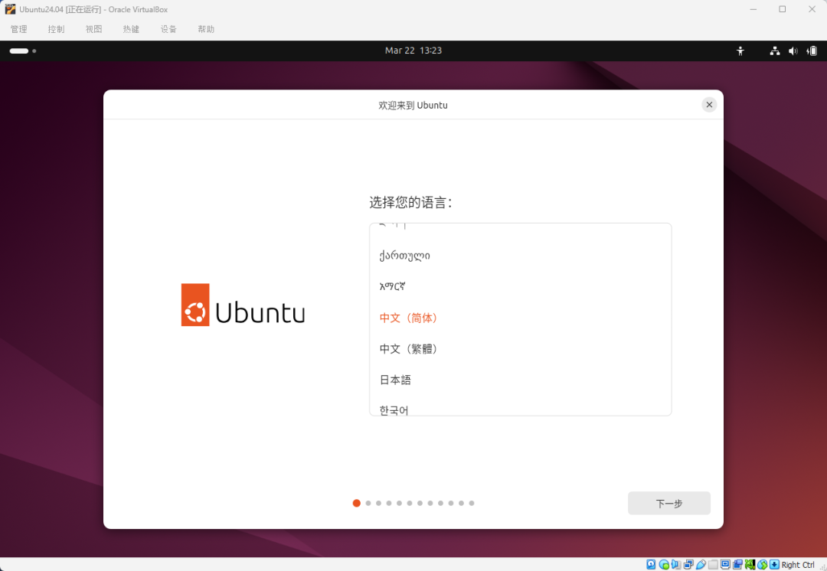Select 中文（简体） as the language
The width and height of the screenshot is (827, 571).
pos(408,317)
